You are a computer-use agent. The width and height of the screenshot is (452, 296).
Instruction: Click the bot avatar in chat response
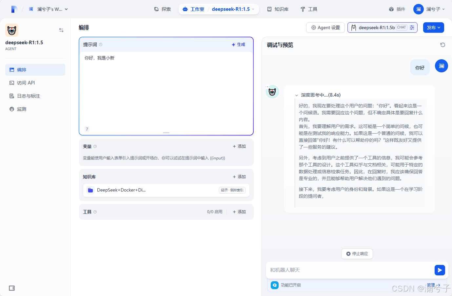[272, 92]
